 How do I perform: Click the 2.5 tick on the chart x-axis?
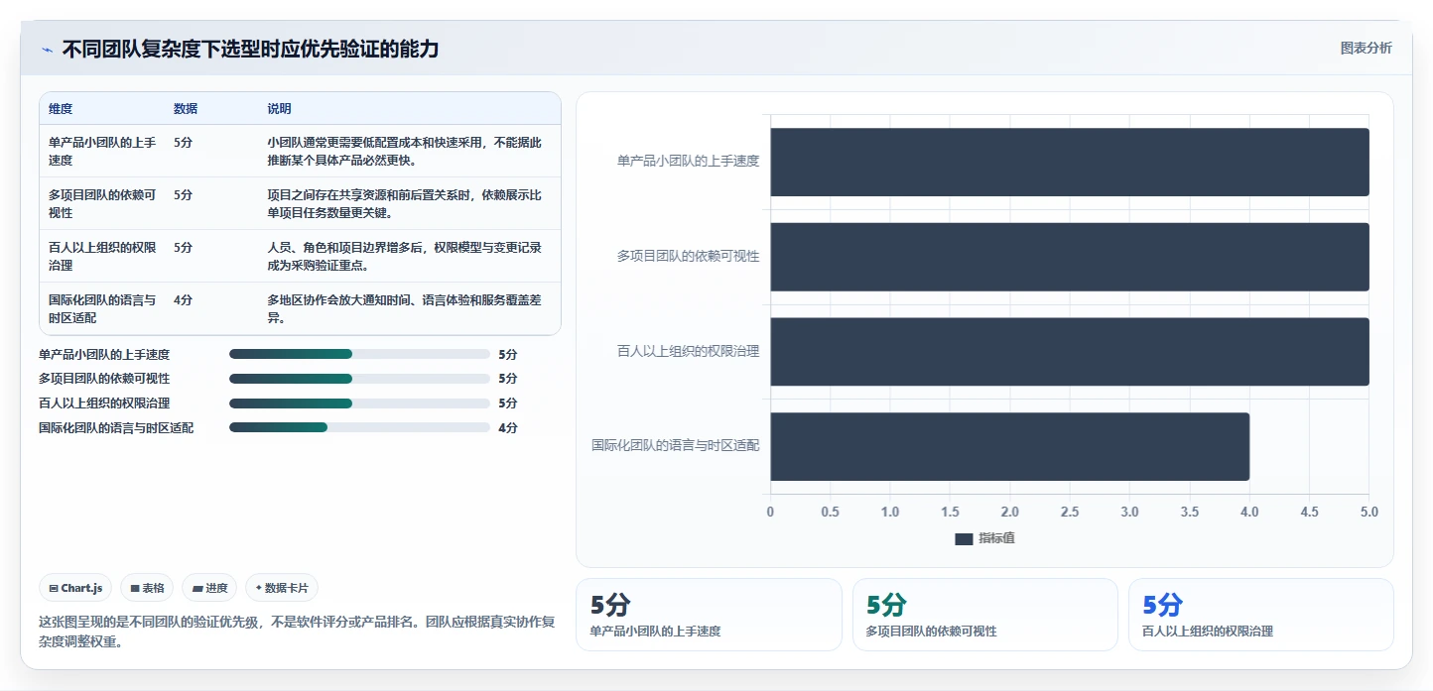pyautogui.click(x=1070, y=512)
